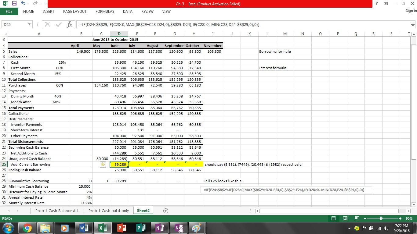
Task: Click horizontal scrollbar left arrow
Action: (x=257, y=211)
